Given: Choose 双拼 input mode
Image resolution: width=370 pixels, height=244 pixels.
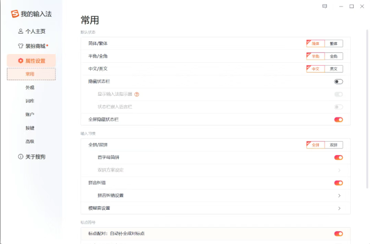Looking at the screenshot, I should [334, 145].
